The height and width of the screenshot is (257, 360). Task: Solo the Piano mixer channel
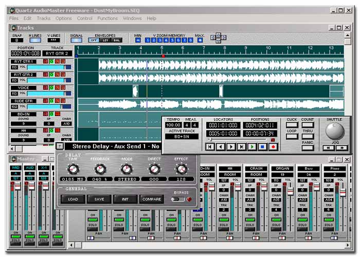(329, 229)
